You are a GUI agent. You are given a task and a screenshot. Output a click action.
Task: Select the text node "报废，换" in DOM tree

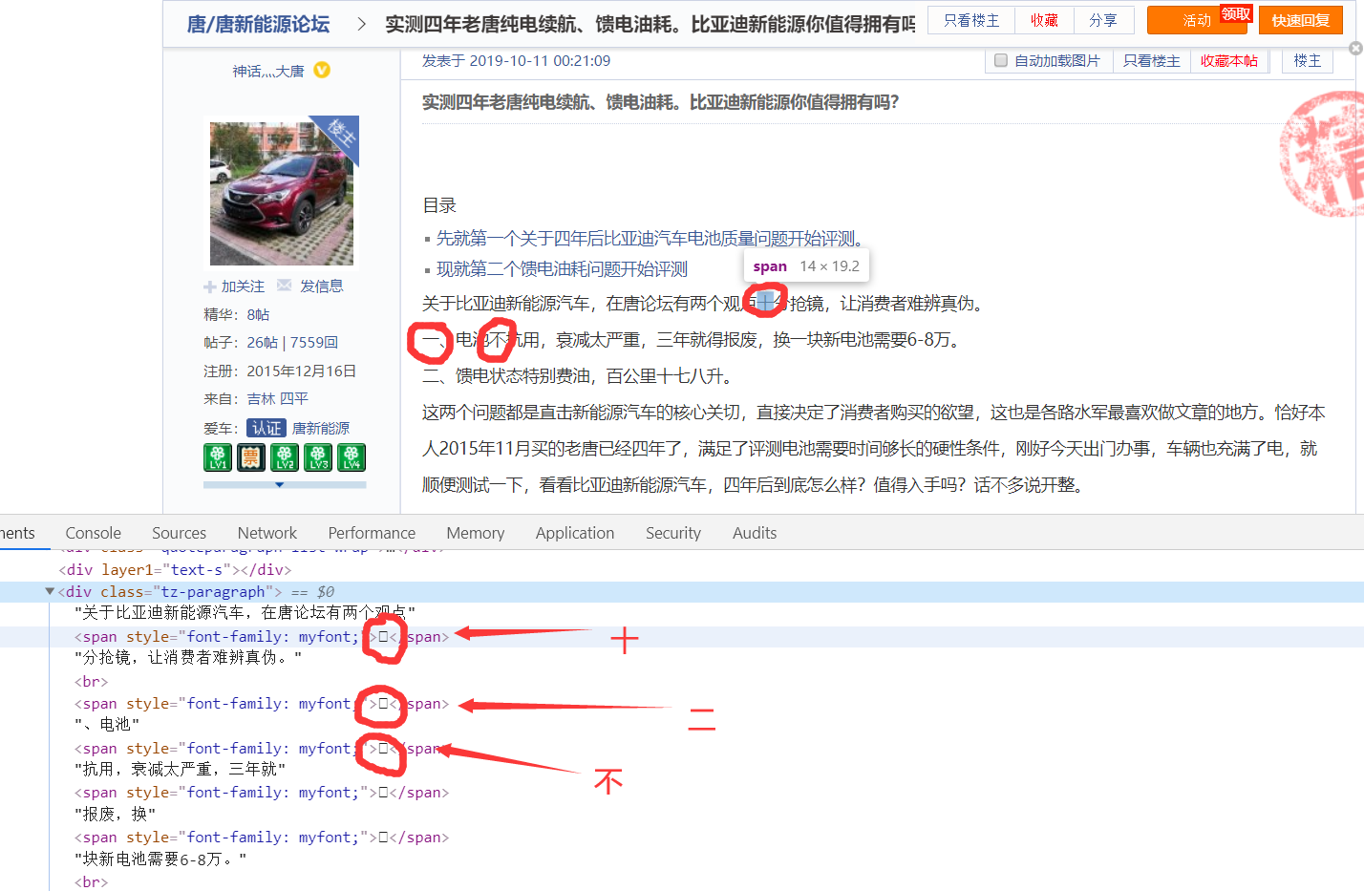click(115, 814)
